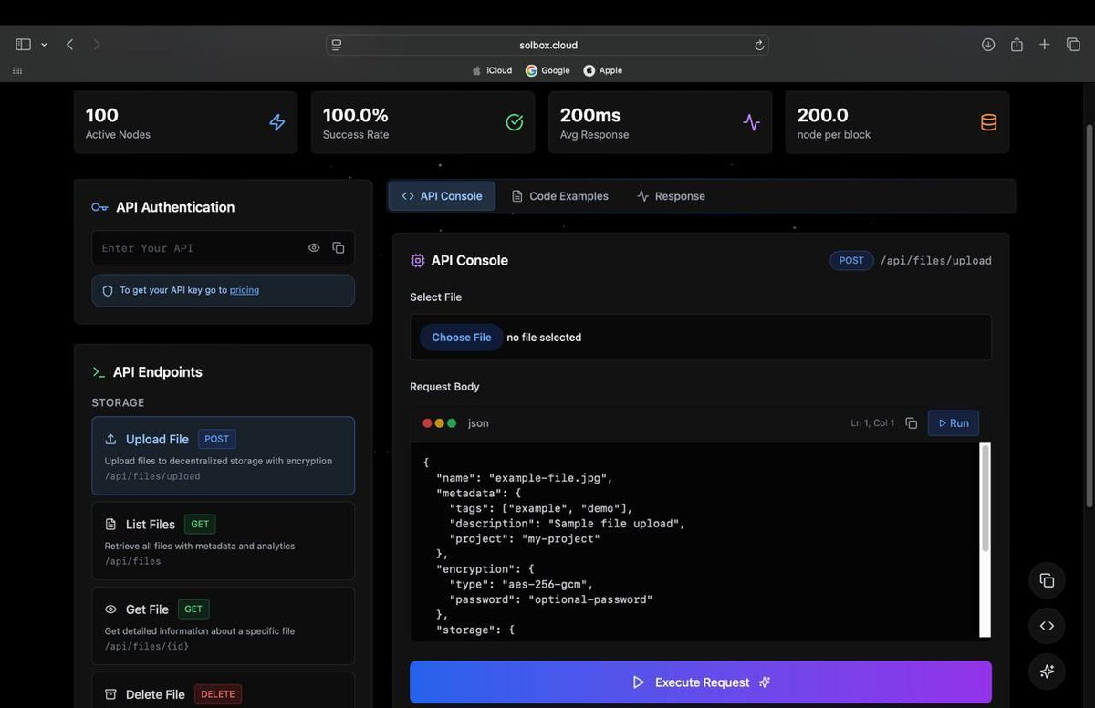Toggle the Safari sidebar button
The height and width of the screenshot is (708, 1095).
tap(24, 45)
